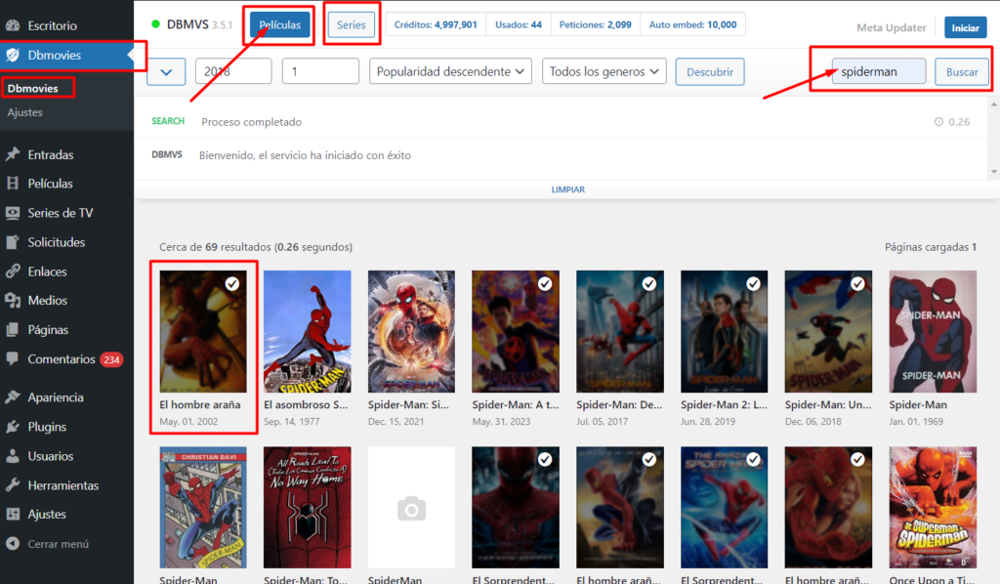Viewport: 1000px width, 584px height.
Task: Toggle checkmark on Spider-Man Jul. 05, 2017
Action: pos(649,284)
